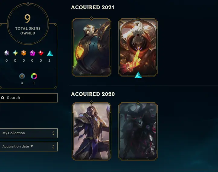Screen dimensions: 218x172
Task: Click the orange Mythic gem icon
Action: [24, 53]
